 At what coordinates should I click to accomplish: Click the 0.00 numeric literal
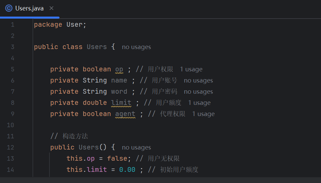127,169
